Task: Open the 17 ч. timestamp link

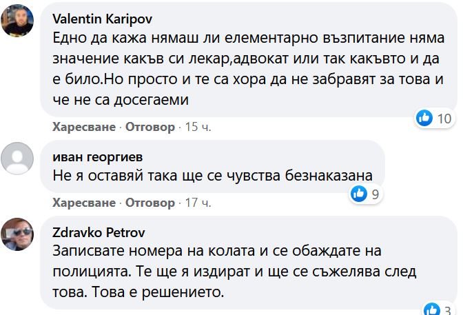Action: pos(198,203)
